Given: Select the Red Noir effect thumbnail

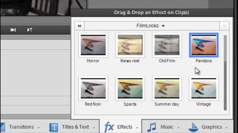Looking at the screenshot, I should [93, 88].
